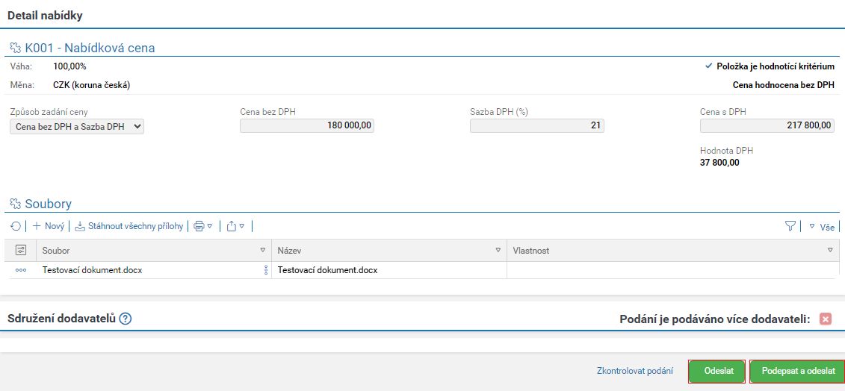Open the Soubor column header dropdown

click(263, 251)
